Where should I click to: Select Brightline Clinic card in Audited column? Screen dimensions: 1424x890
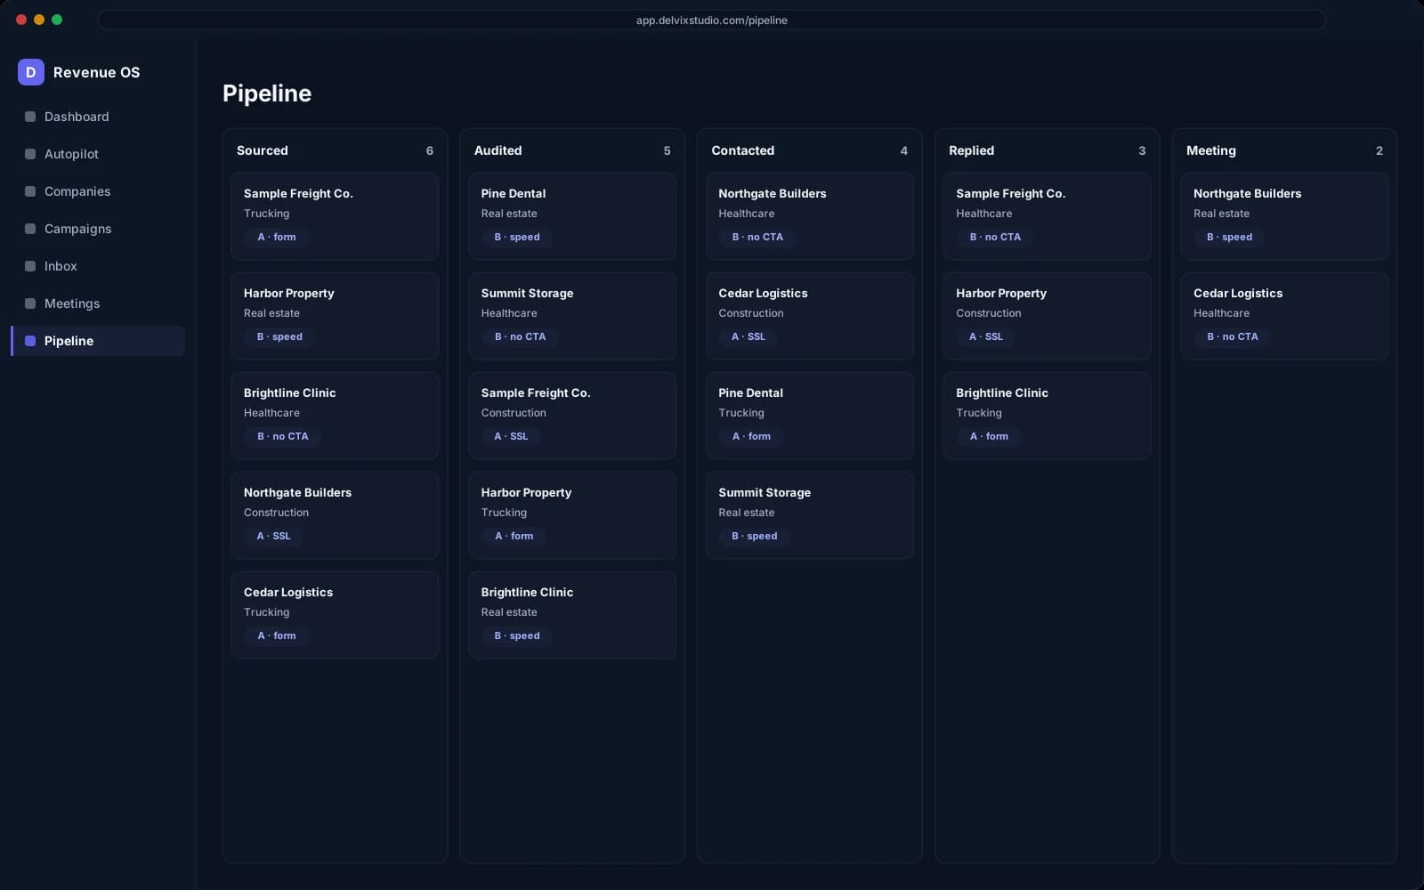click(x=572, y=615)
